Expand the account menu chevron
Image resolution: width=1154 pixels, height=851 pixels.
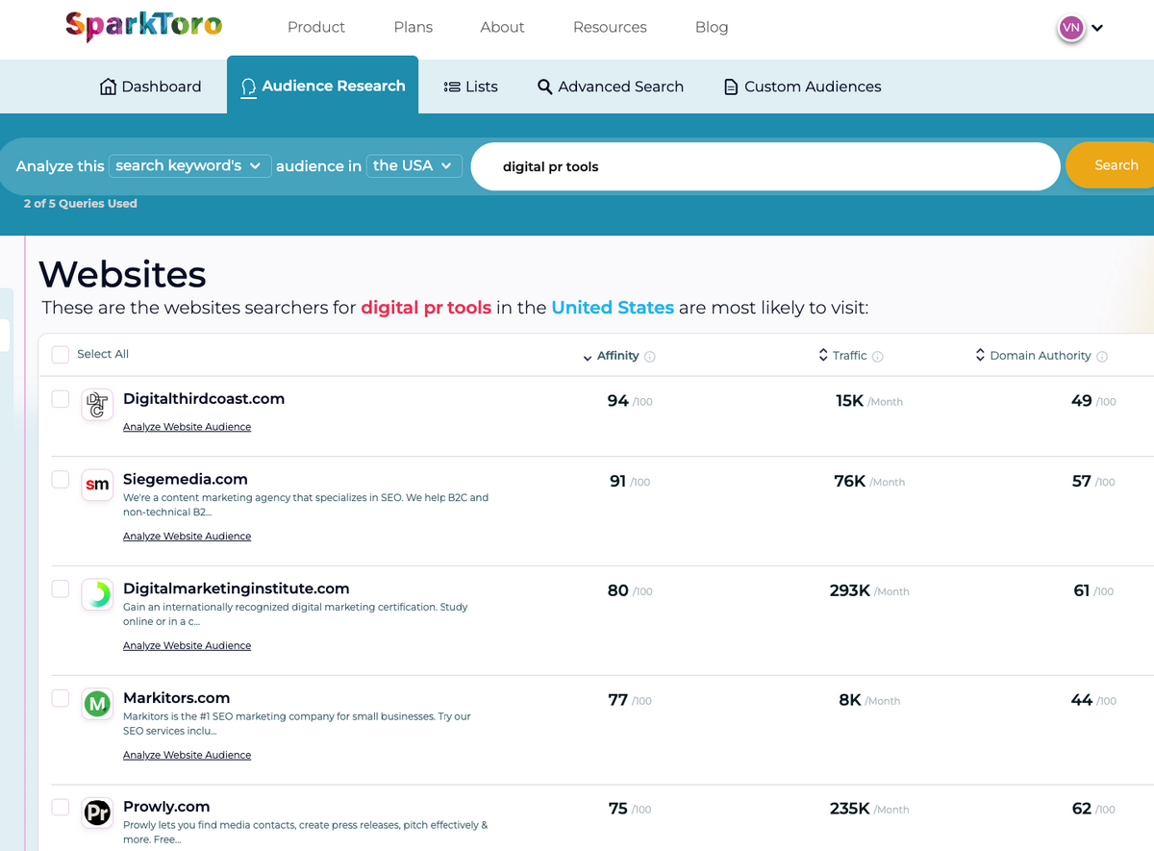point(1097,29)
